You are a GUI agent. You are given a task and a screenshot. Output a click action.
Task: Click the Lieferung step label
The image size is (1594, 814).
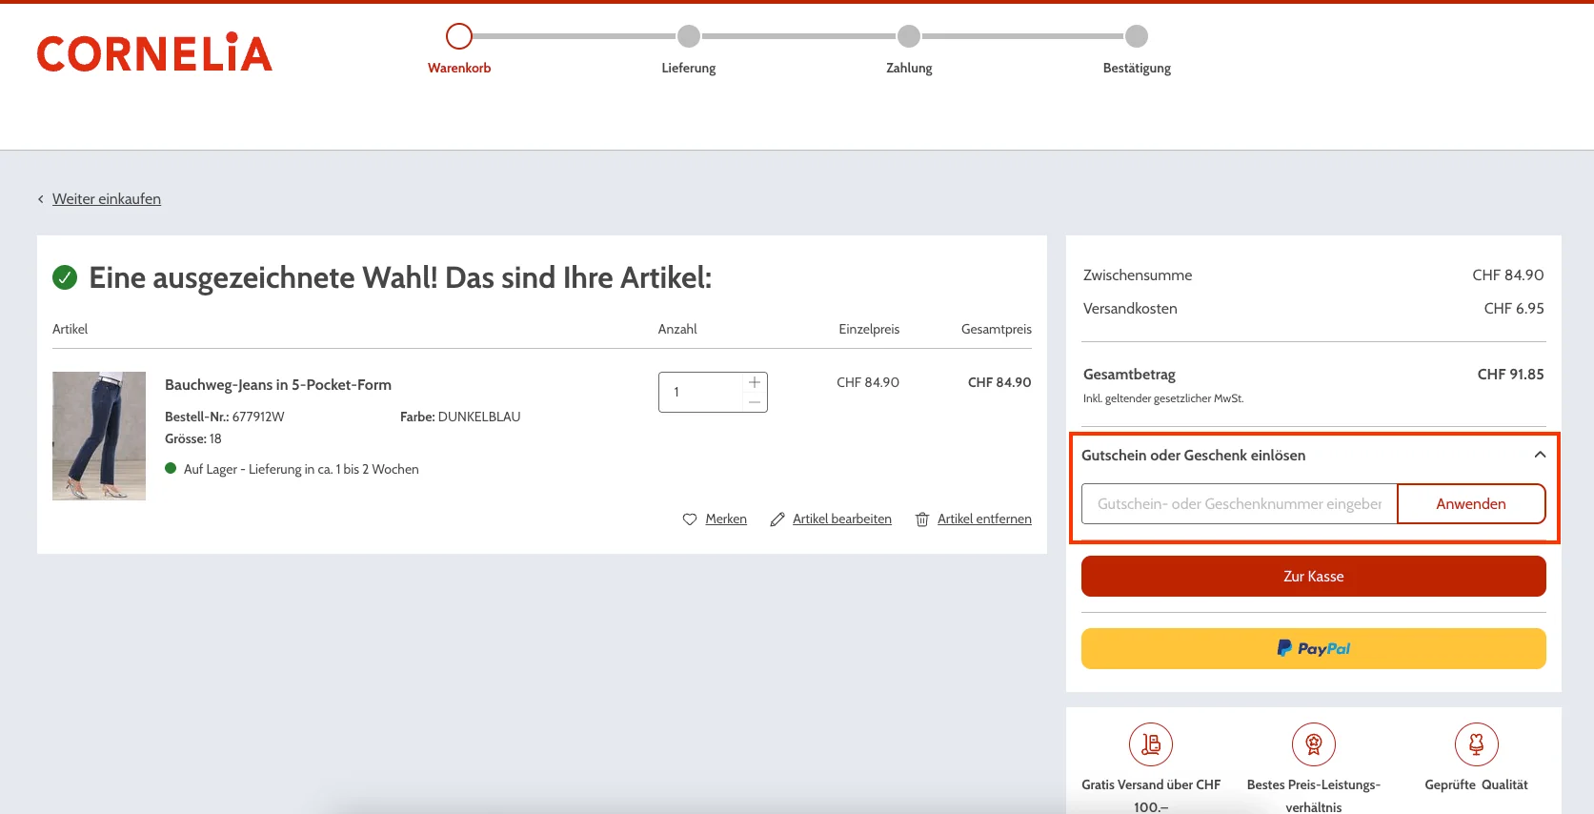[x=689, y=68]
